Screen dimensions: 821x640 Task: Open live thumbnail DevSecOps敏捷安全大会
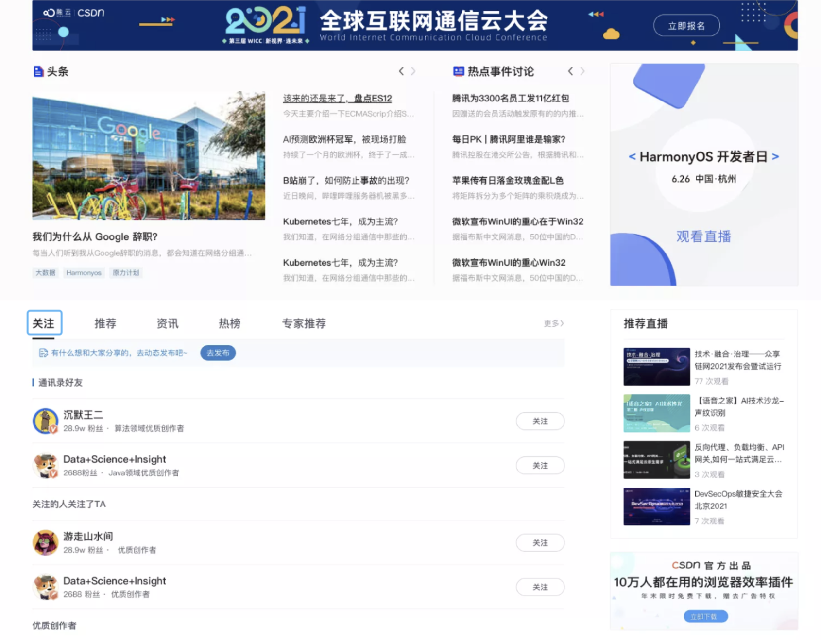pos(657,506)
